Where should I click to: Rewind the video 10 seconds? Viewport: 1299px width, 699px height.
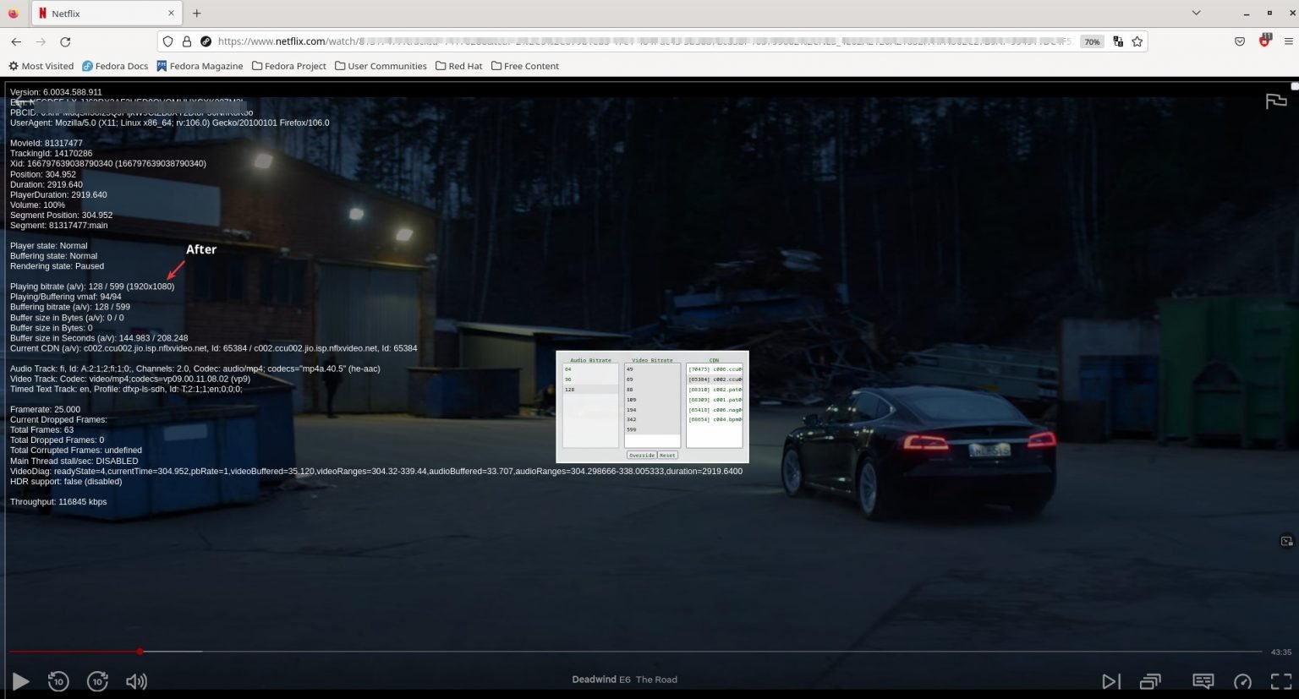click(x=58, y=681)
